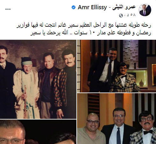The height and width of the screenshot is (144, 156).
Task: Open the post timestamp '٥٨ د'
Action: (130, 15)
